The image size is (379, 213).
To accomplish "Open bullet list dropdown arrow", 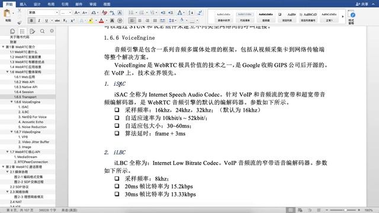I will pos(136,12).
